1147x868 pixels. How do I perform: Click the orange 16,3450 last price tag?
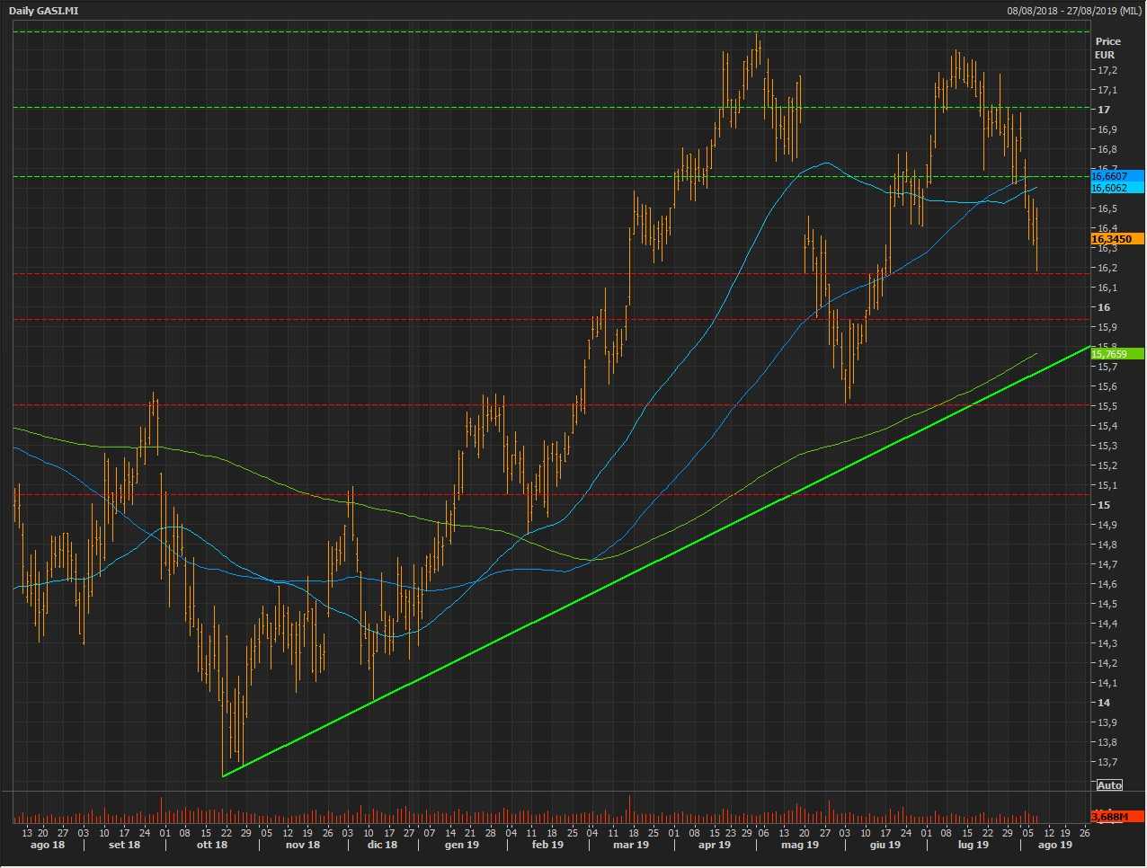(1117, 239)
